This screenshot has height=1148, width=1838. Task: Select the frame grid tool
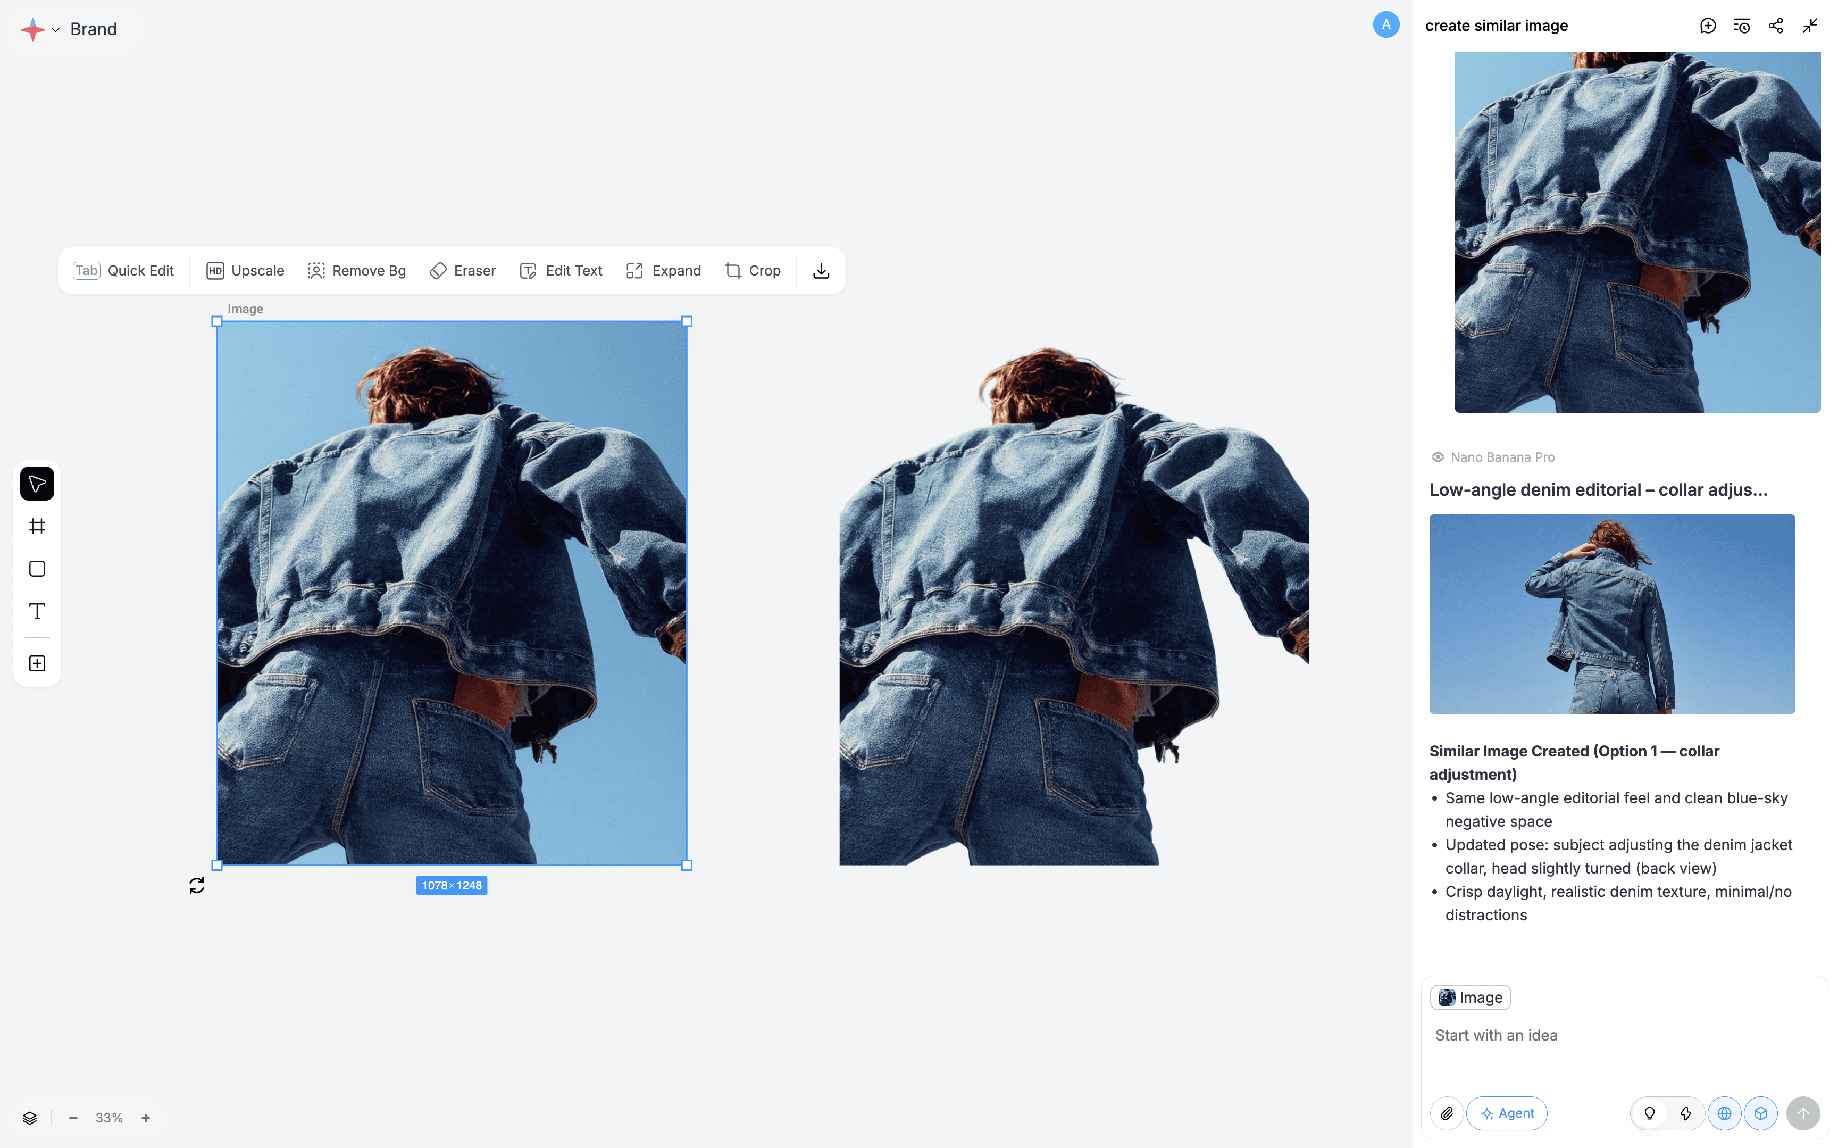pyautogui.click(x=36, y=526)
